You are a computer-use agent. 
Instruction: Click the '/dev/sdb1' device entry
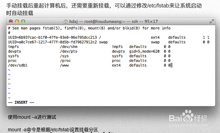tap(18, 65)
